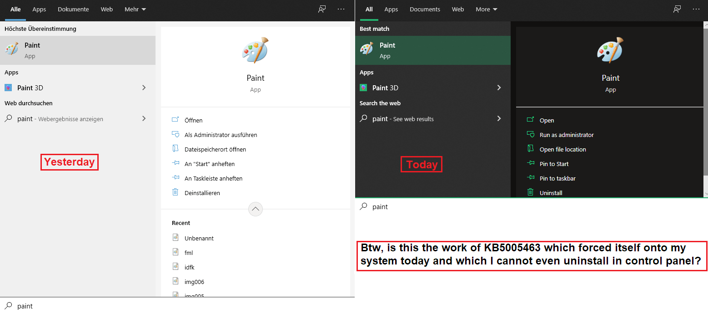Click 'Run as administrator' in the dark panel
This screenshot has height=313, width=708.
[x=567, y=135]
